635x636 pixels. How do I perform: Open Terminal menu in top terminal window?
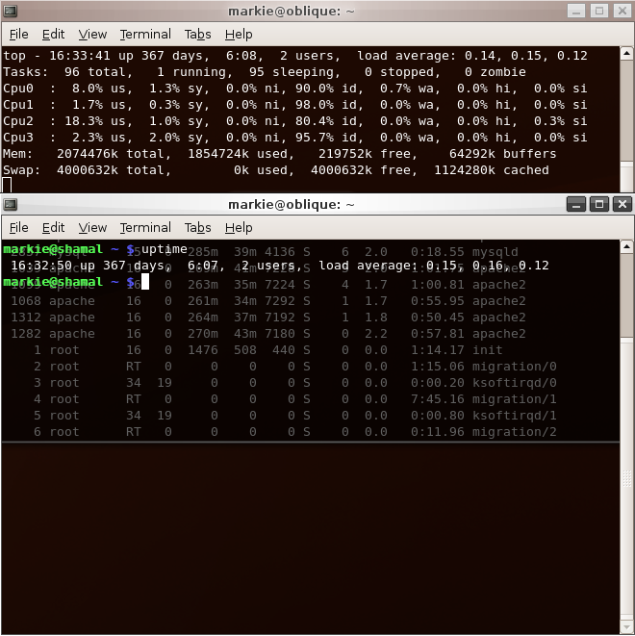point(145,35)
